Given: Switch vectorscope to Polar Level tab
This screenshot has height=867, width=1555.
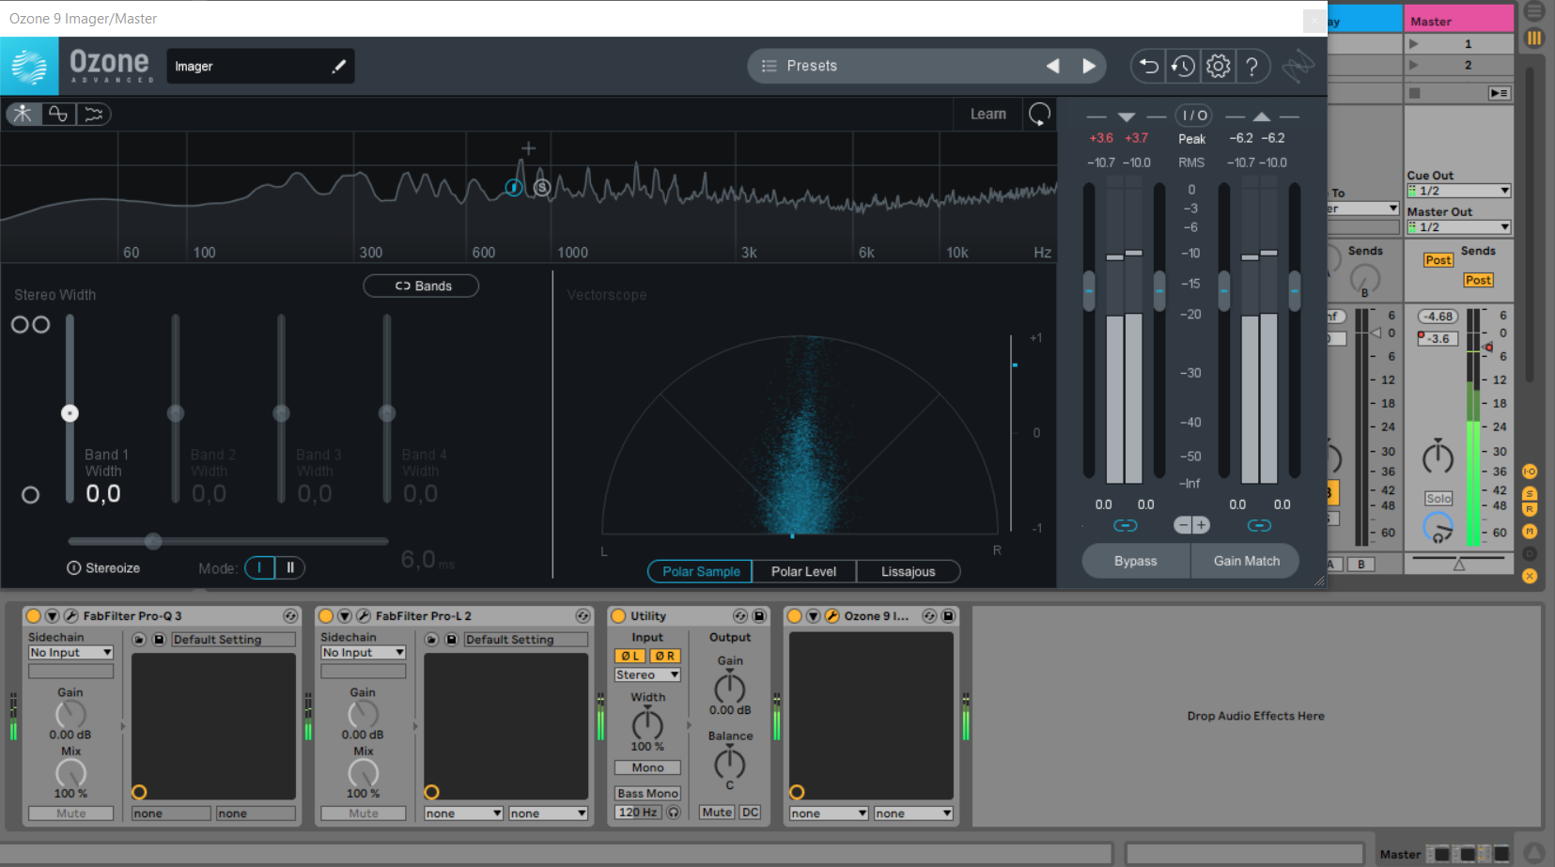Looking at the screenshot, I should coord(803,571).
